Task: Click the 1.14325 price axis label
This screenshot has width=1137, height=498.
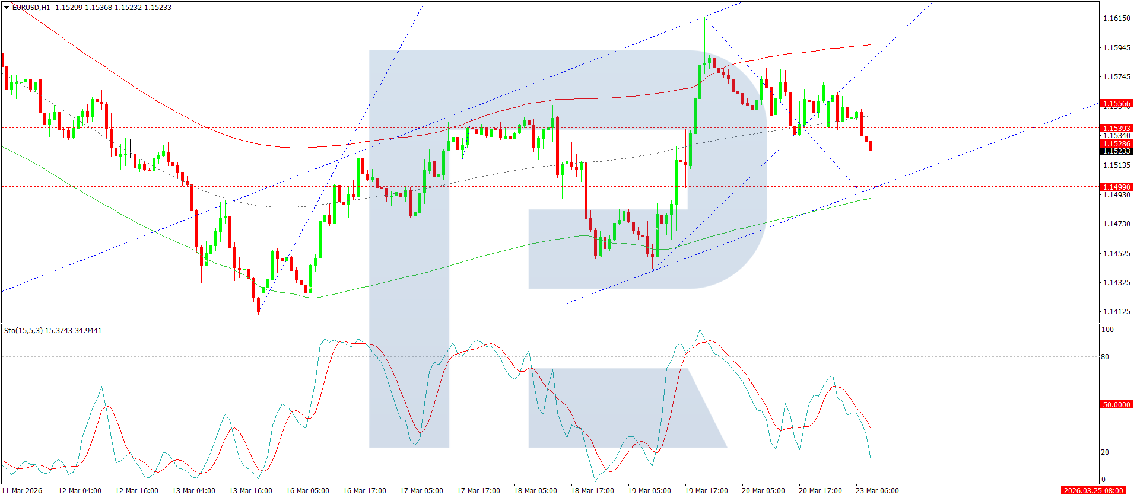Action: tap(1116, 283)
